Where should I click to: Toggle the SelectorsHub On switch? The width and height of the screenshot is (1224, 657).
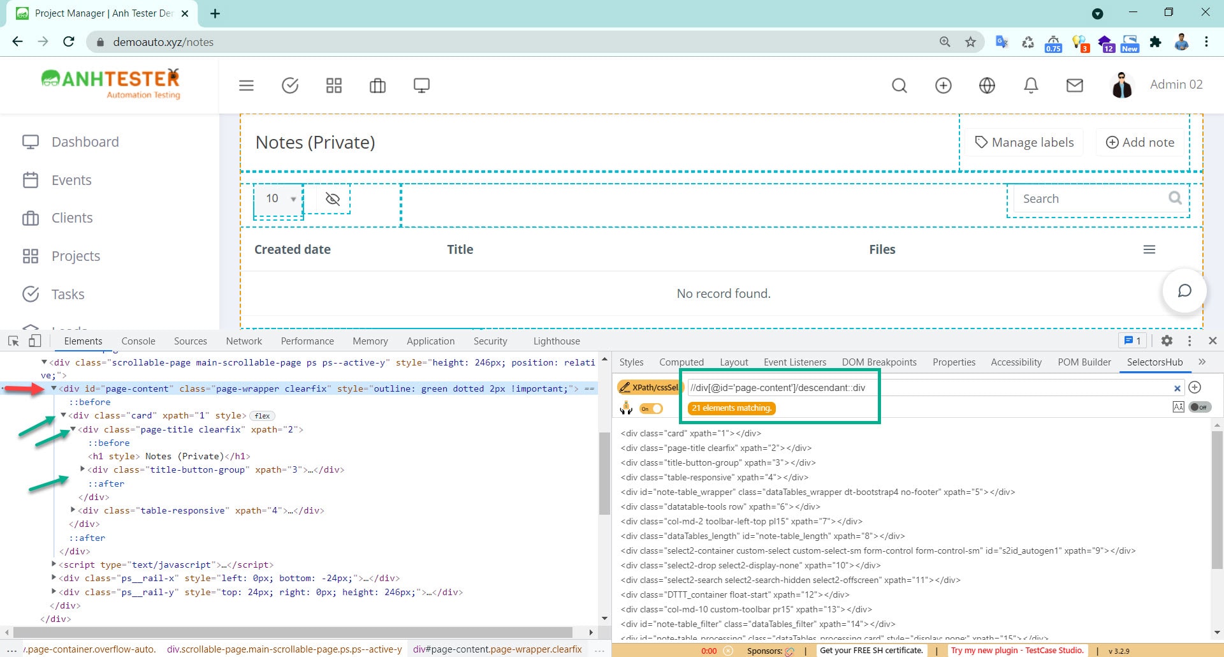pos(652,408)
